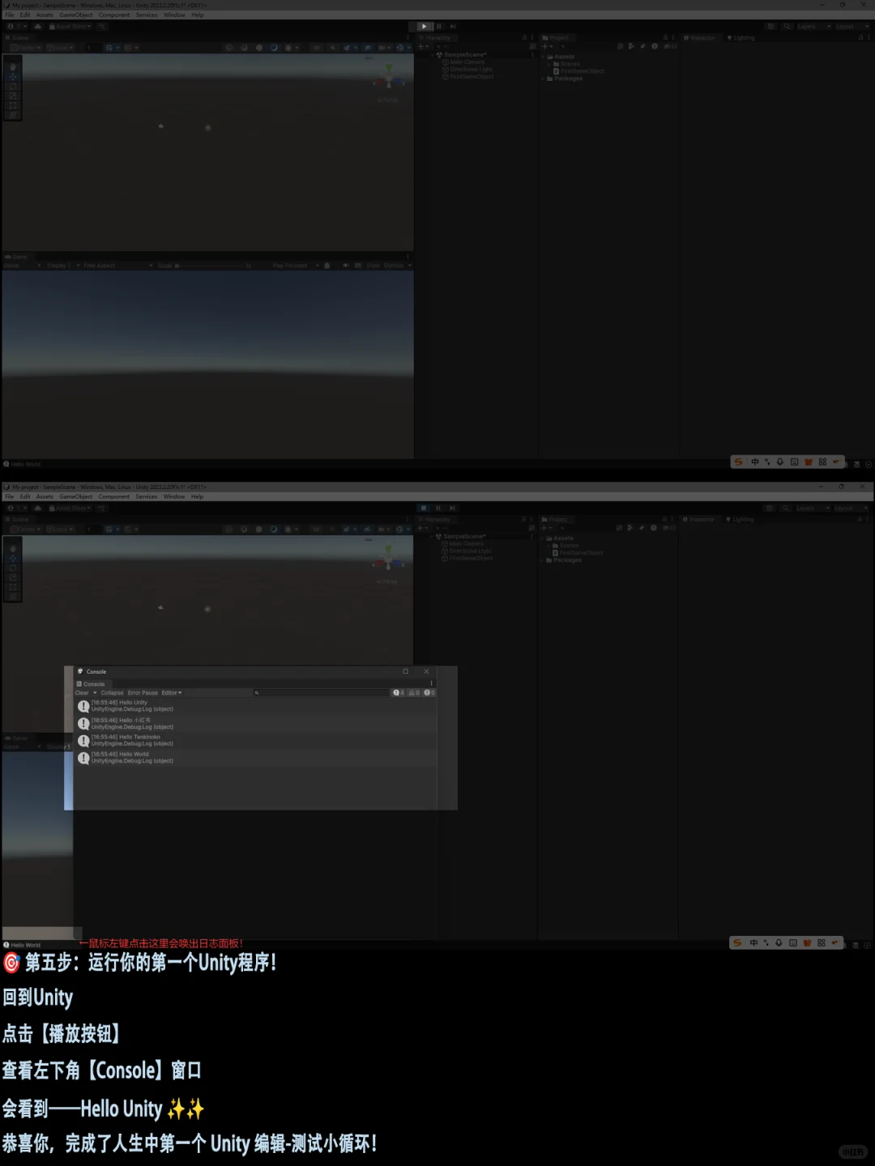Expand Packages folder in upper Project panel

[544, 79]
